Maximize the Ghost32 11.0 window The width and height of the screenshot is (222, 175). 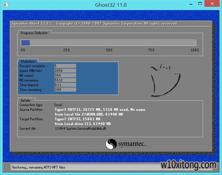[200, 4]
